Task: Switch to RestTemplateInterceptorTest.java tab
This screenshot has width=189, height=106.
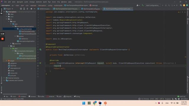Action: pyautogui.click(x=66, y=9)
